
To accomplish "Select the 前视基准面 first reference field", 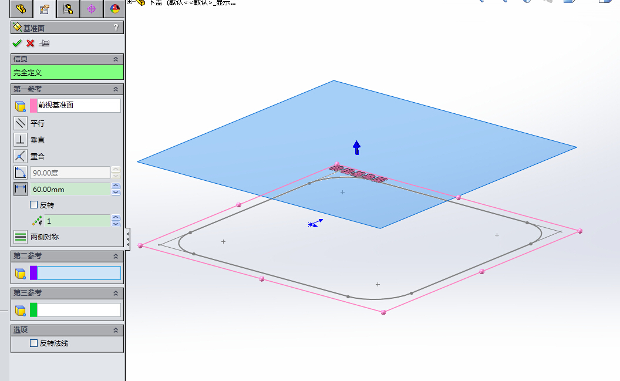I will [x=79, y=106].
